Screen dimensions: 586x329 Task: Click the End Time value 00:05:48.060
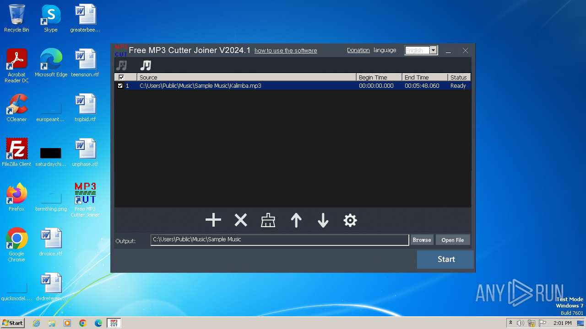(x=422, y=85)
